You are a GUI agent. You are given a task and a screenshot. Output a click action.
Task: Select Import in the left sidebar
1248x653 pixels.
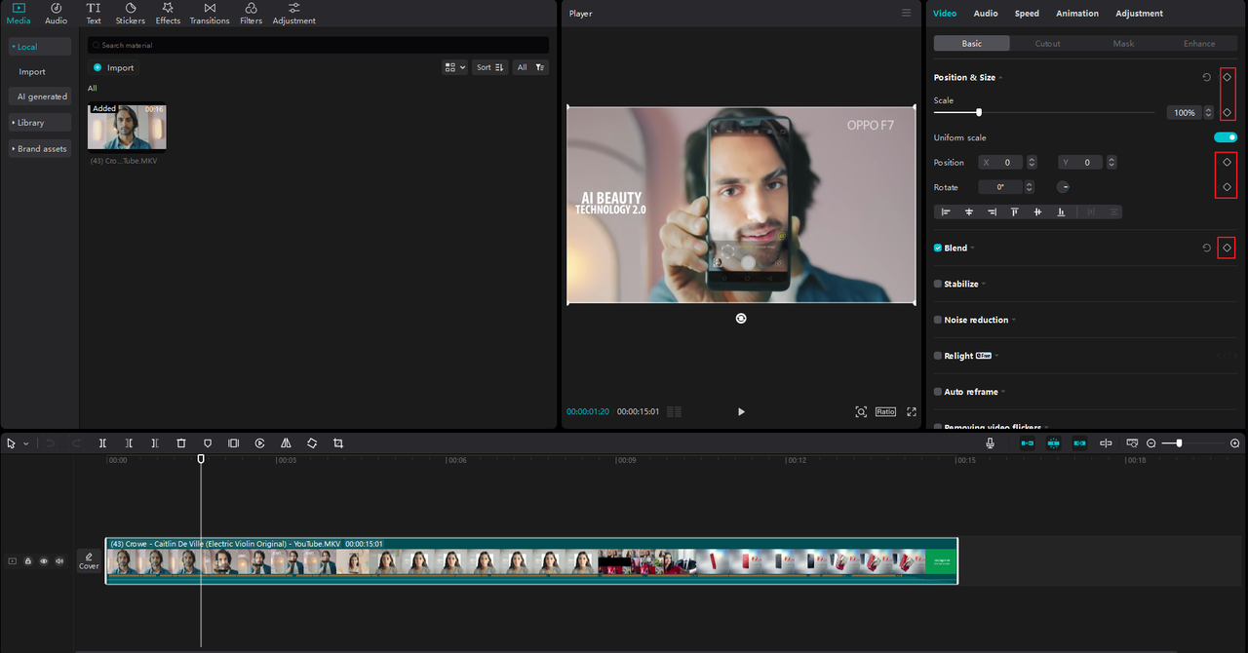point(32,72)
